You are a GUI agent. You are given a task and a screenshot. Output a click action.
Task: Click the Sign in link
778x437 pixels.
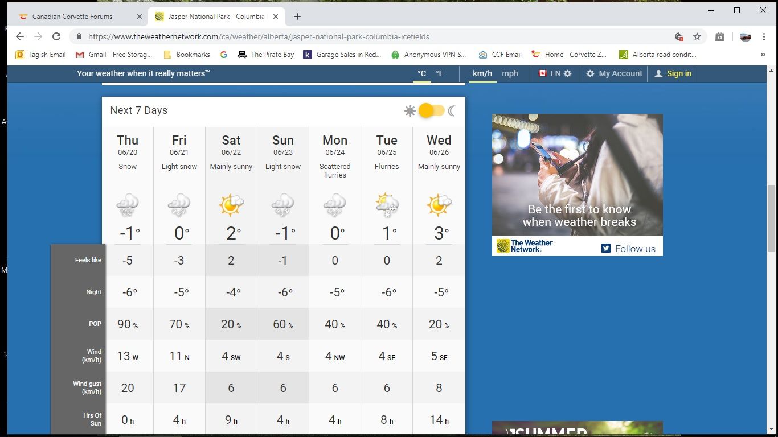pos(673,73)
